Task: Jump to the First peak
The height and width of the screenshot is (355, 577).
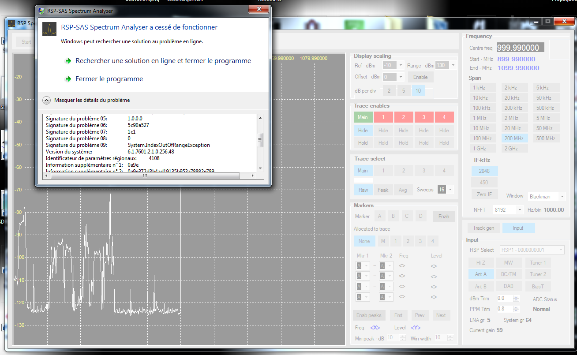Action: pos(398,315)
